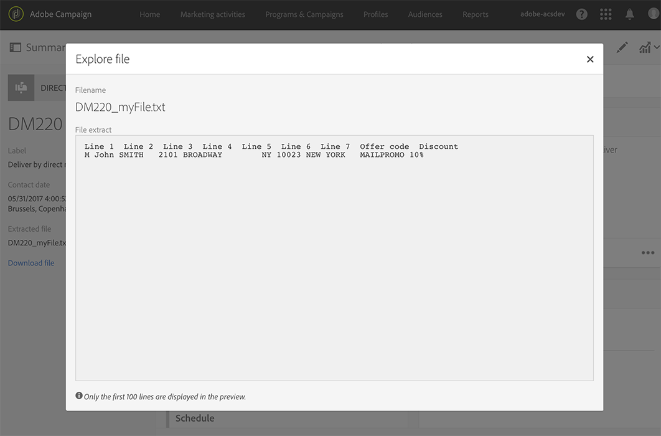Open Marketing activities menu
This screenshot has height=436, width=661.
(x=212, y=14)
